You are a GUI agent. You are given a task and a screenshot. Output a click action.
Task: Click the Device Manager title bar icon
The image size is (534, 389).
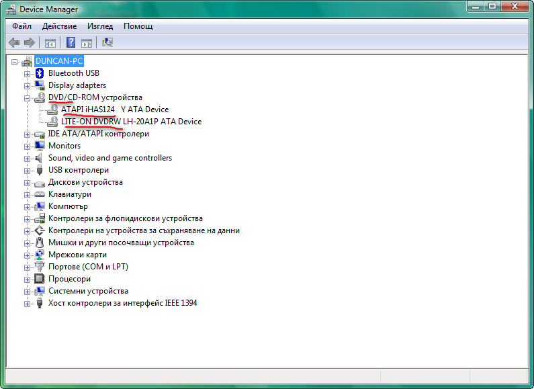click(11, 9)
